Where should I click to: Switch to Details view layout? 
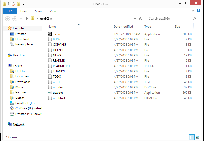point(192,137)
